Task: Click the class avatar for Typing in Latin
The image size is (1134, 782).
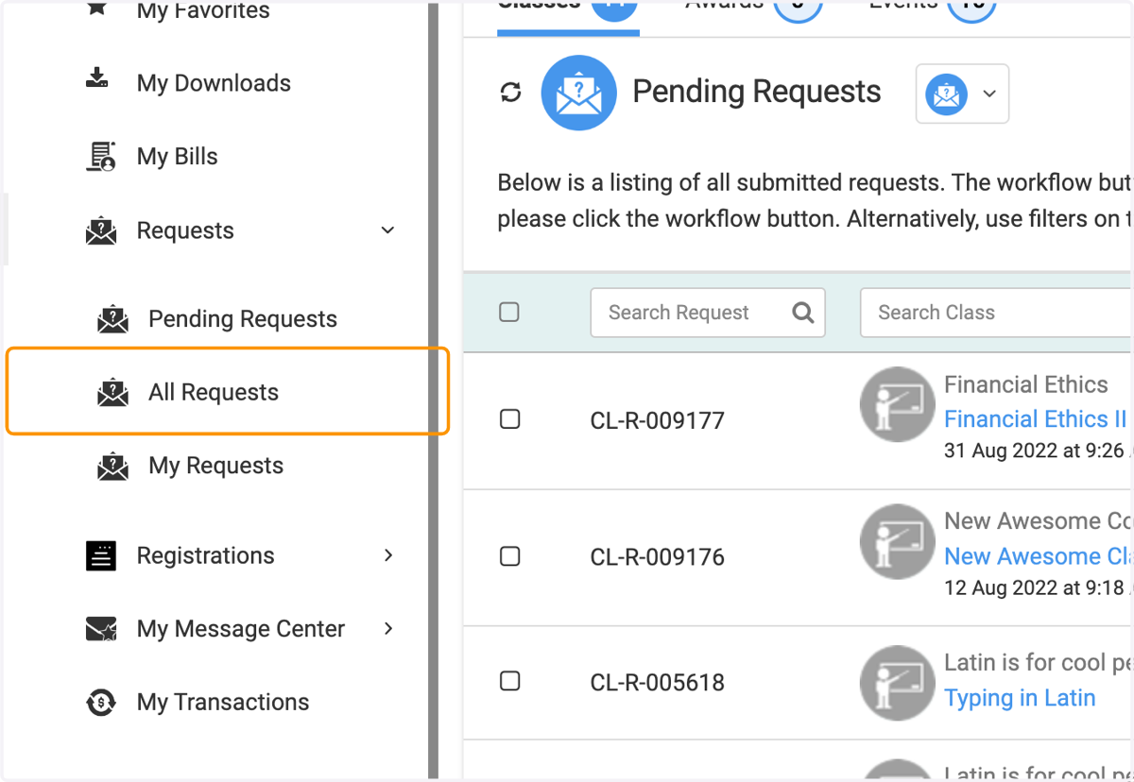Action: pyautogui.click(x=897, y=682)
